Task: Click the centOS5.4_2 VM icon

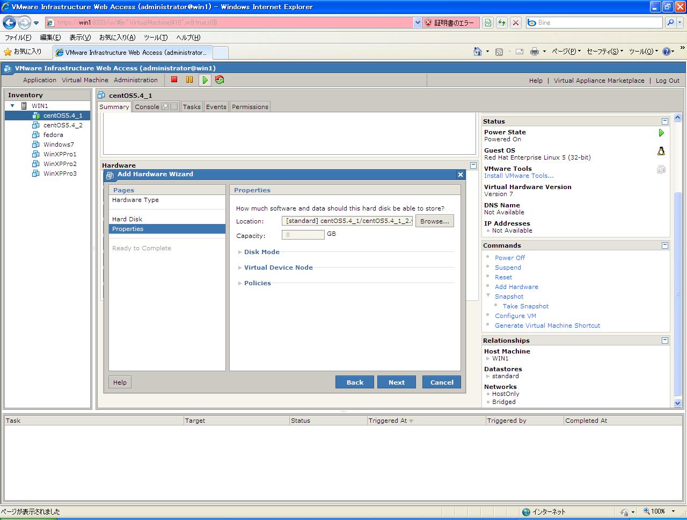Action: coord(36,125)
